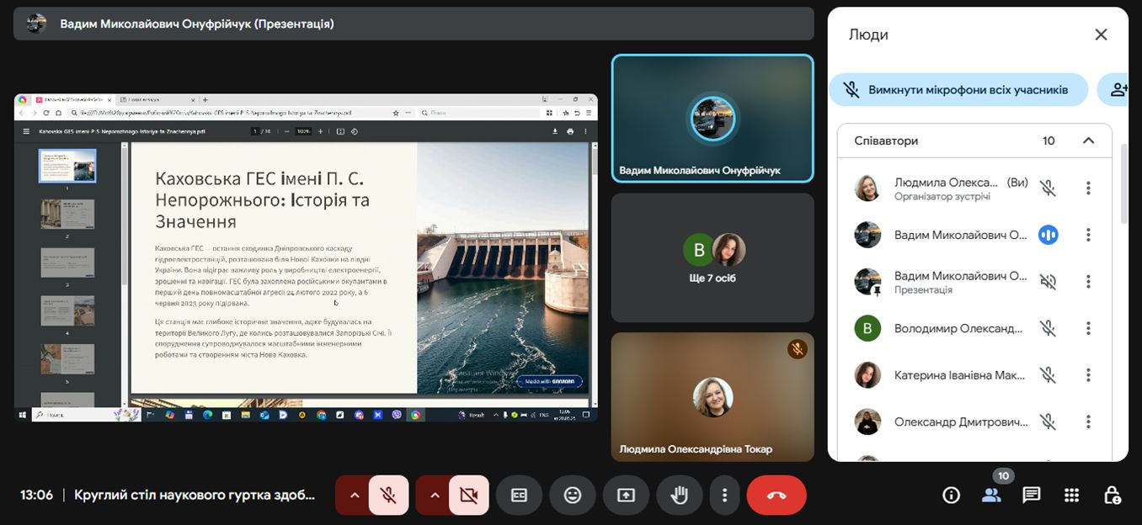Viewport: 1142px width, 525px height.
Task: Select page 1 thumbnail in PDF sidebar
Action: [67, 166]
